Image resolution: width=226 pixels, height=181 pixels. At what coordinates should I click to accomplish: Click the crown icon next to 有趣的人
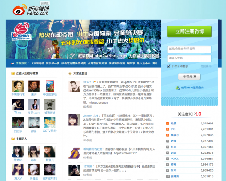click(x=13, y=139)
